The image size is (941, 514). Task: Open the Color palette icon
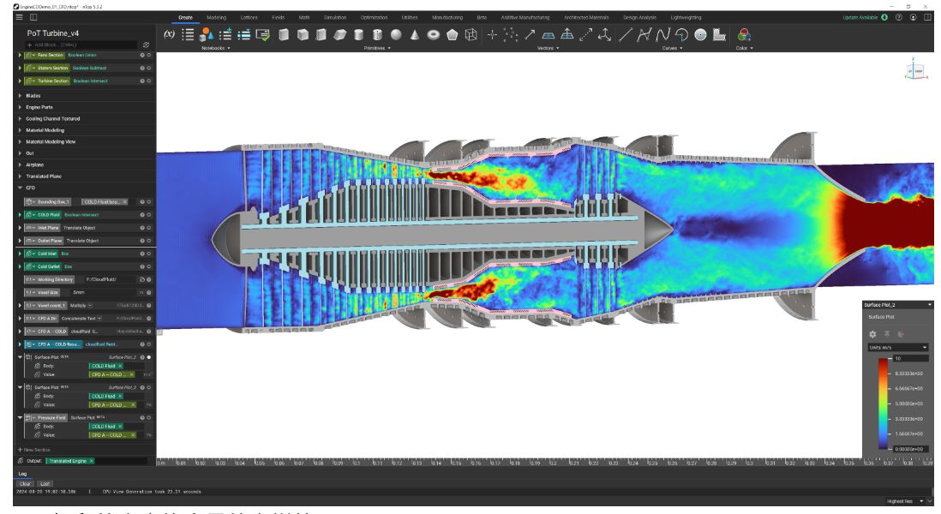pyautogui.click(x=744, y=34)
